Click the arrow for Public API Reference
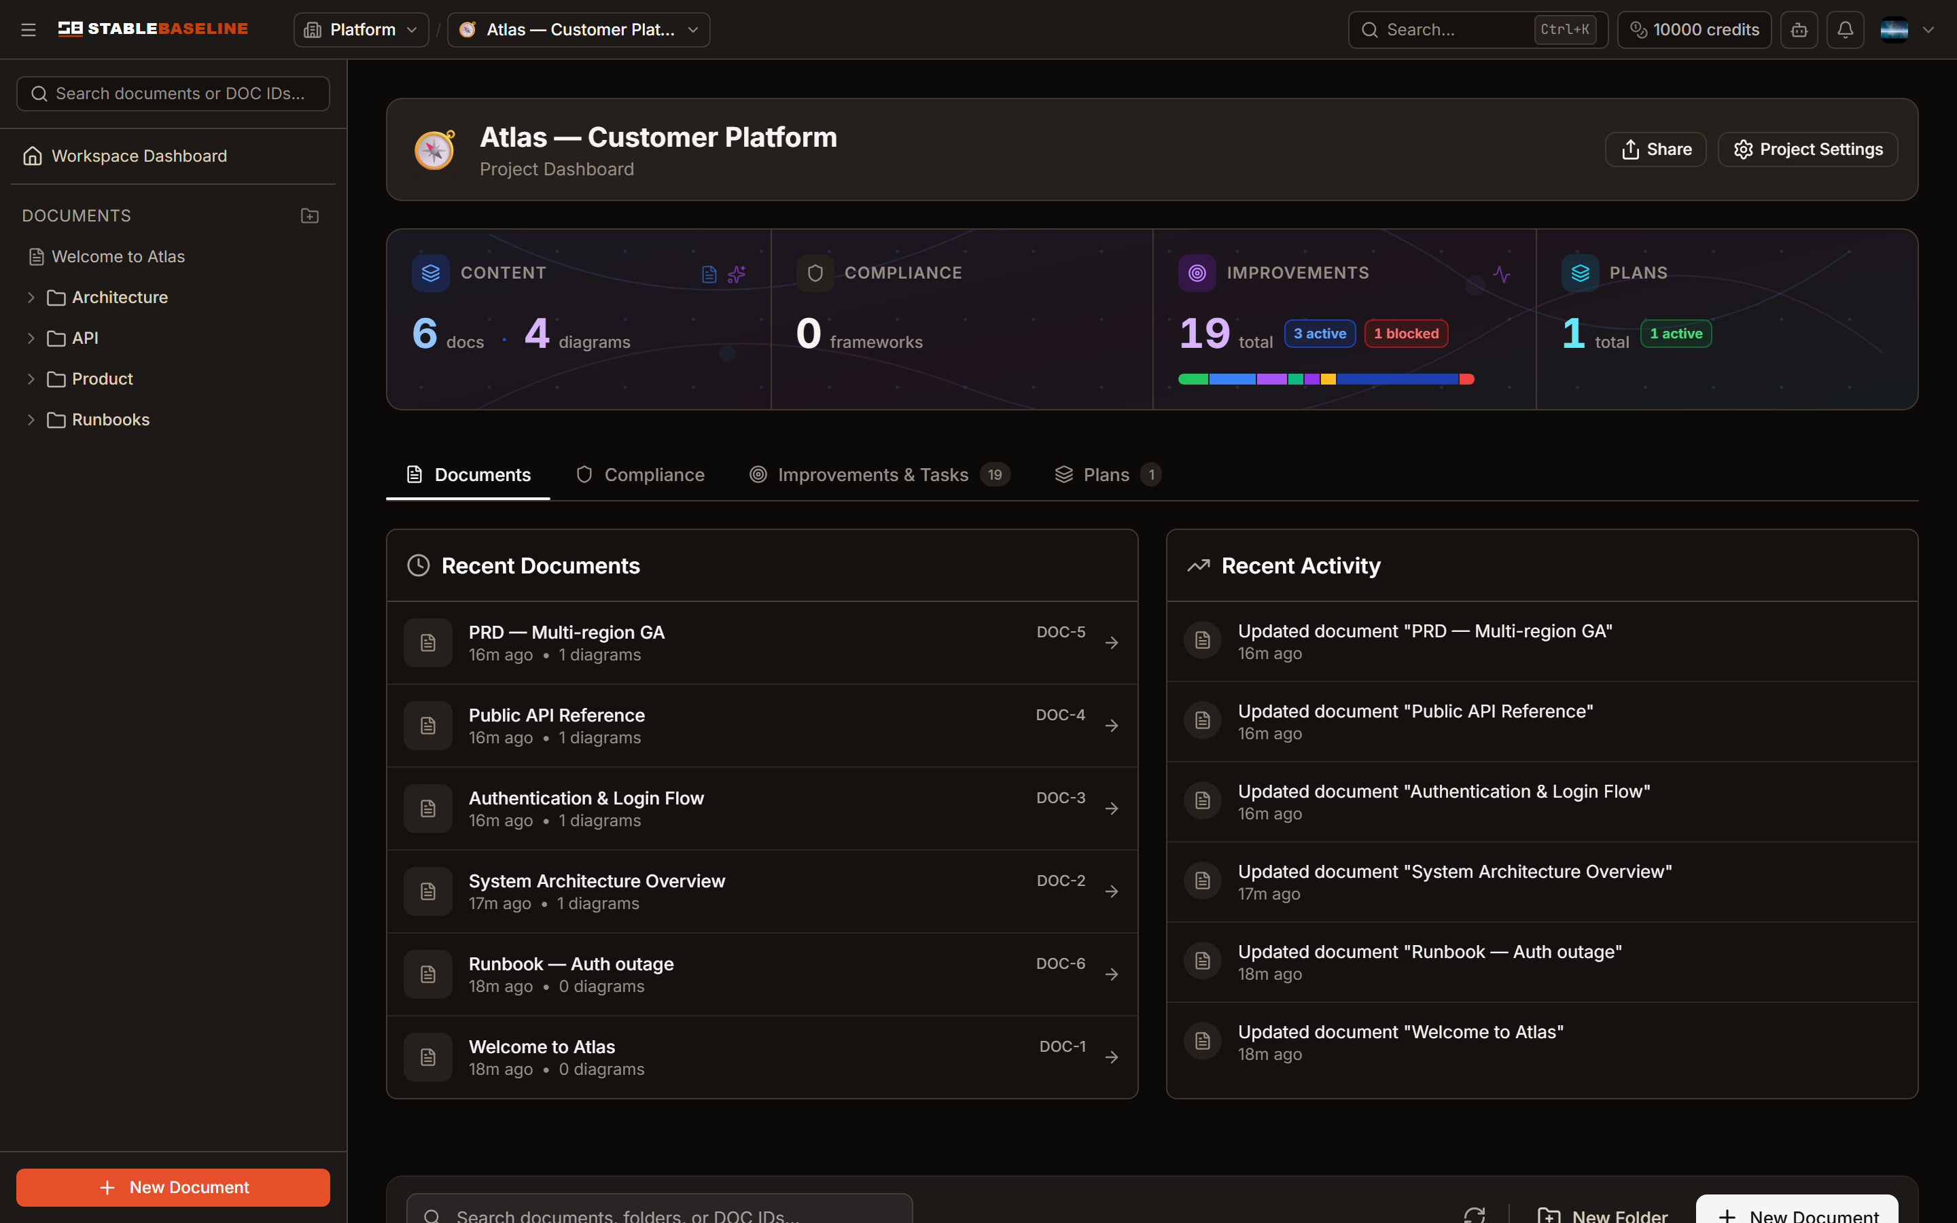Viewport: 1957px width, 1223px height. pos(1112,726)
